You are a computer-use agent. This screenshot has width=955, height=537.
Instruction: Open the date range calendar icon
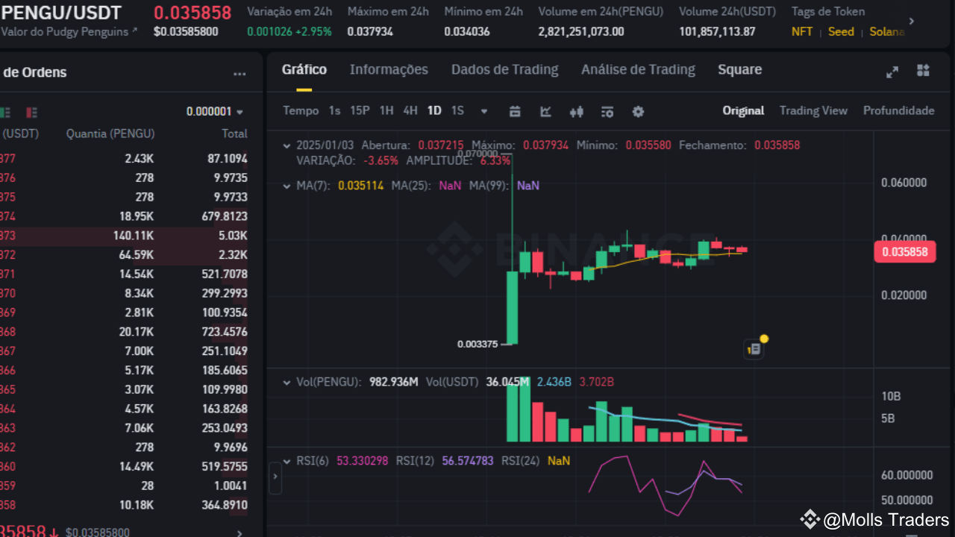point(515,112)
